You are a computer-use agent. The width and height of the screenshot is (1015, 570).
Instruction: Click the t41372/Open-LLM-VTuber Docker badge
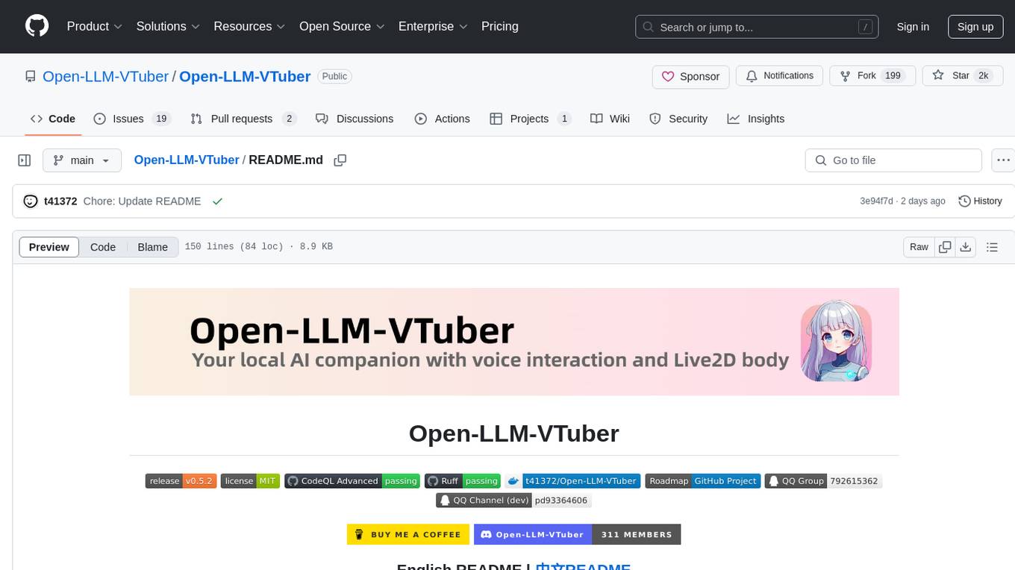572,481
